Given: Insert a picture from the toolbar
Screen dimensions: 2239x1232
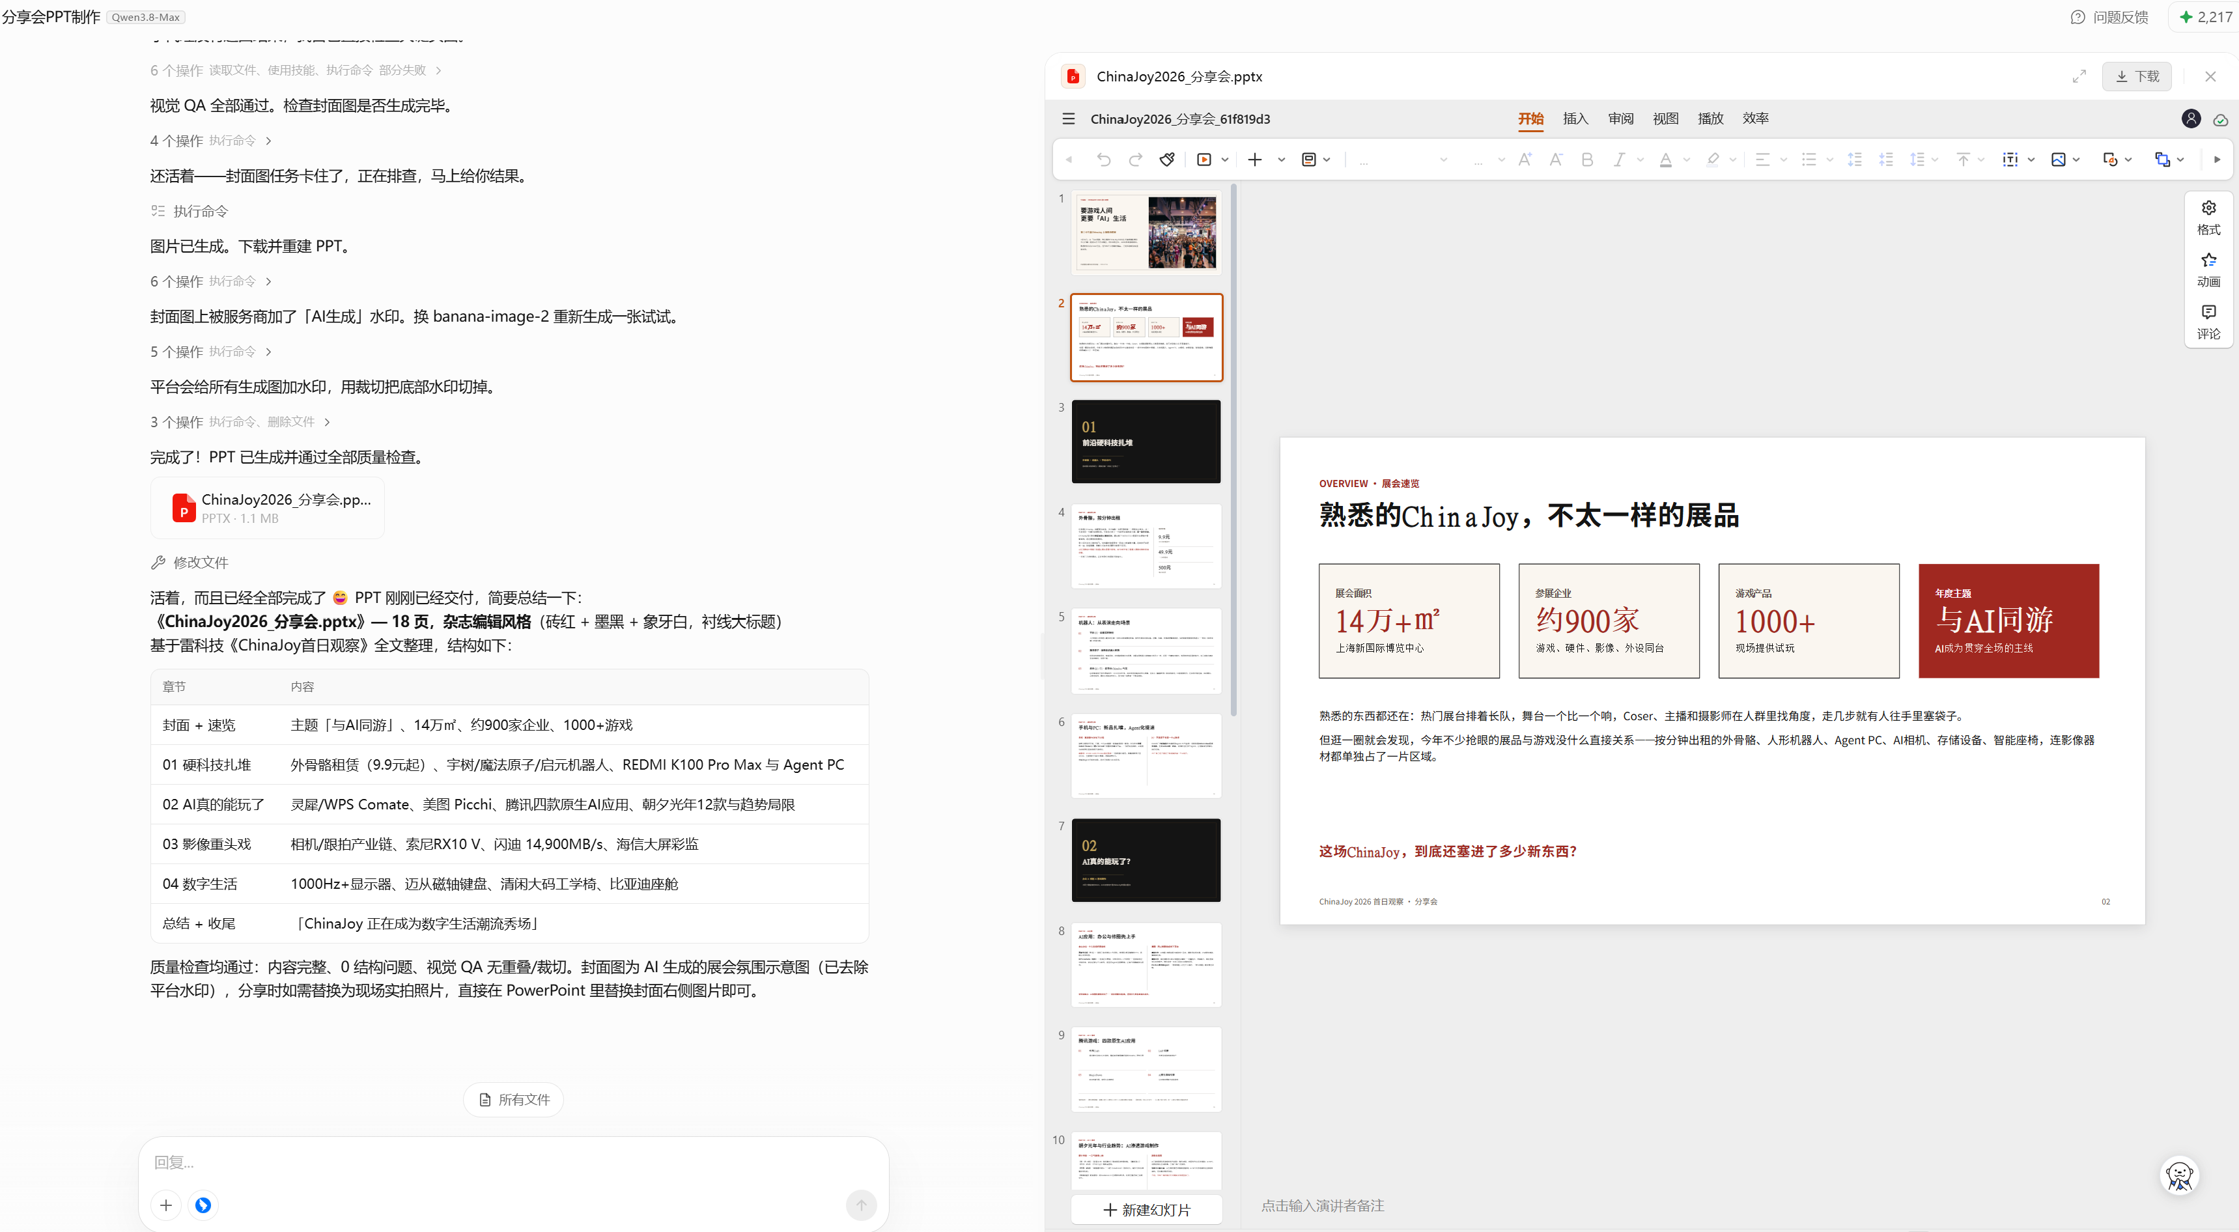Looking at the screenshot, I should coord(2058,160).
